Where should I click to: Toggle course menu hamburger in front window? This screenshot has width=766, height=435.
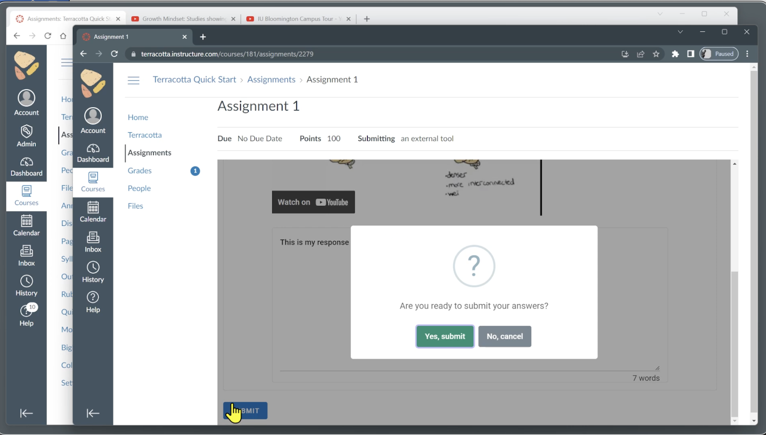click(x=133, y=80)
